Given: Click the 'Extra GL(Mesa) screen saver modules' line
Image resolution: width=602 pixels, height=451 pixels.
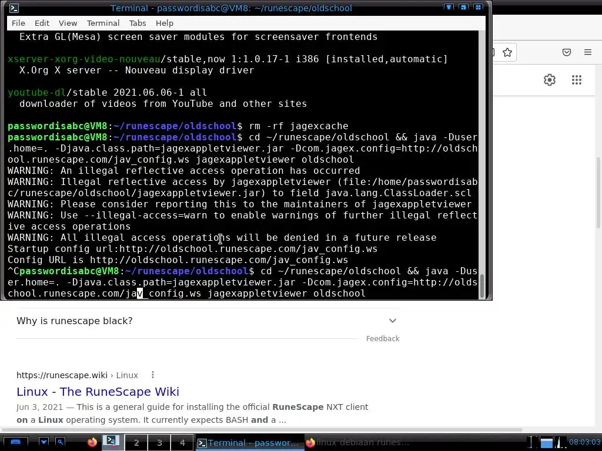Looking at the screenshot, I should [x=199, y=37].
